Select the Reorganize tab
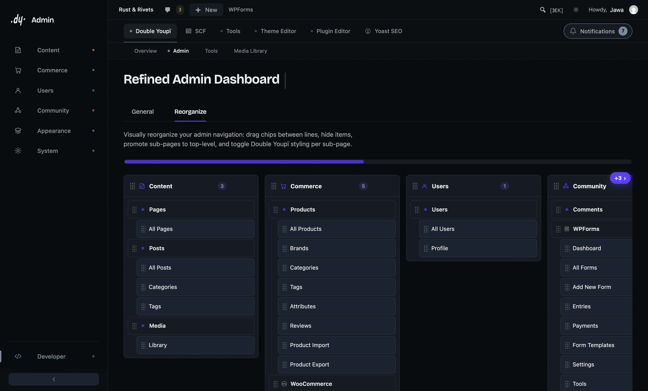The height and width of the screenshot is (391, 648). pyautogui.click(x=190, y=111)
